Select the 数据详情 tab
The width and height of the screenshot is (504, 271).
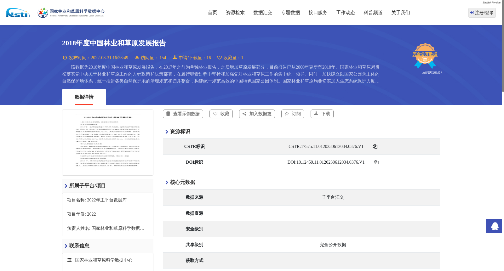pyautogui.click(x=84, y=97)
